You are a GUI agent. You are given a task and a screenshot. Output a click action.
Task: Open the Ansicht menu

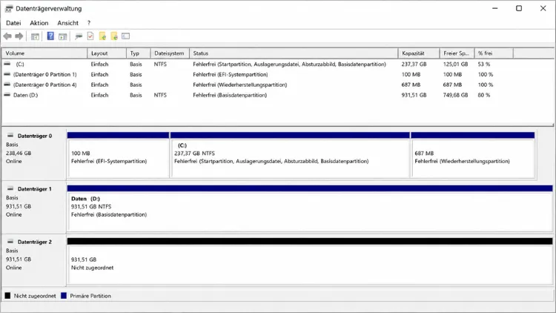tap(67, 23)
